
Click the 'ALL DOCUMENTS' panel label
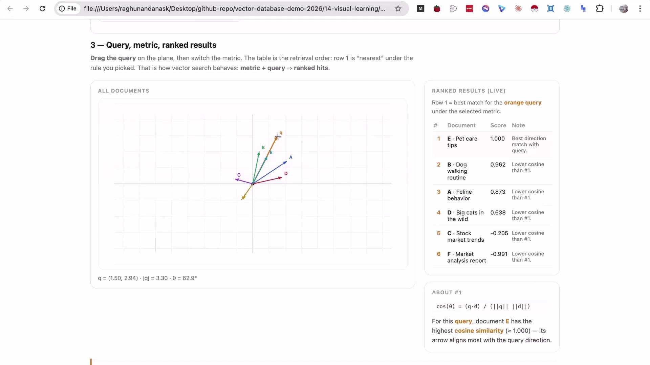pos(124,91)
